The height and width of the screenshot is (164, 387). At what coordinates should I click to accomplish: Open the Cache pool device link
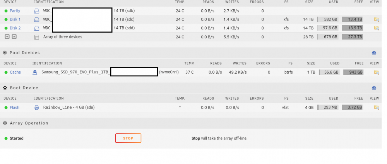click(x=15, y=72)
